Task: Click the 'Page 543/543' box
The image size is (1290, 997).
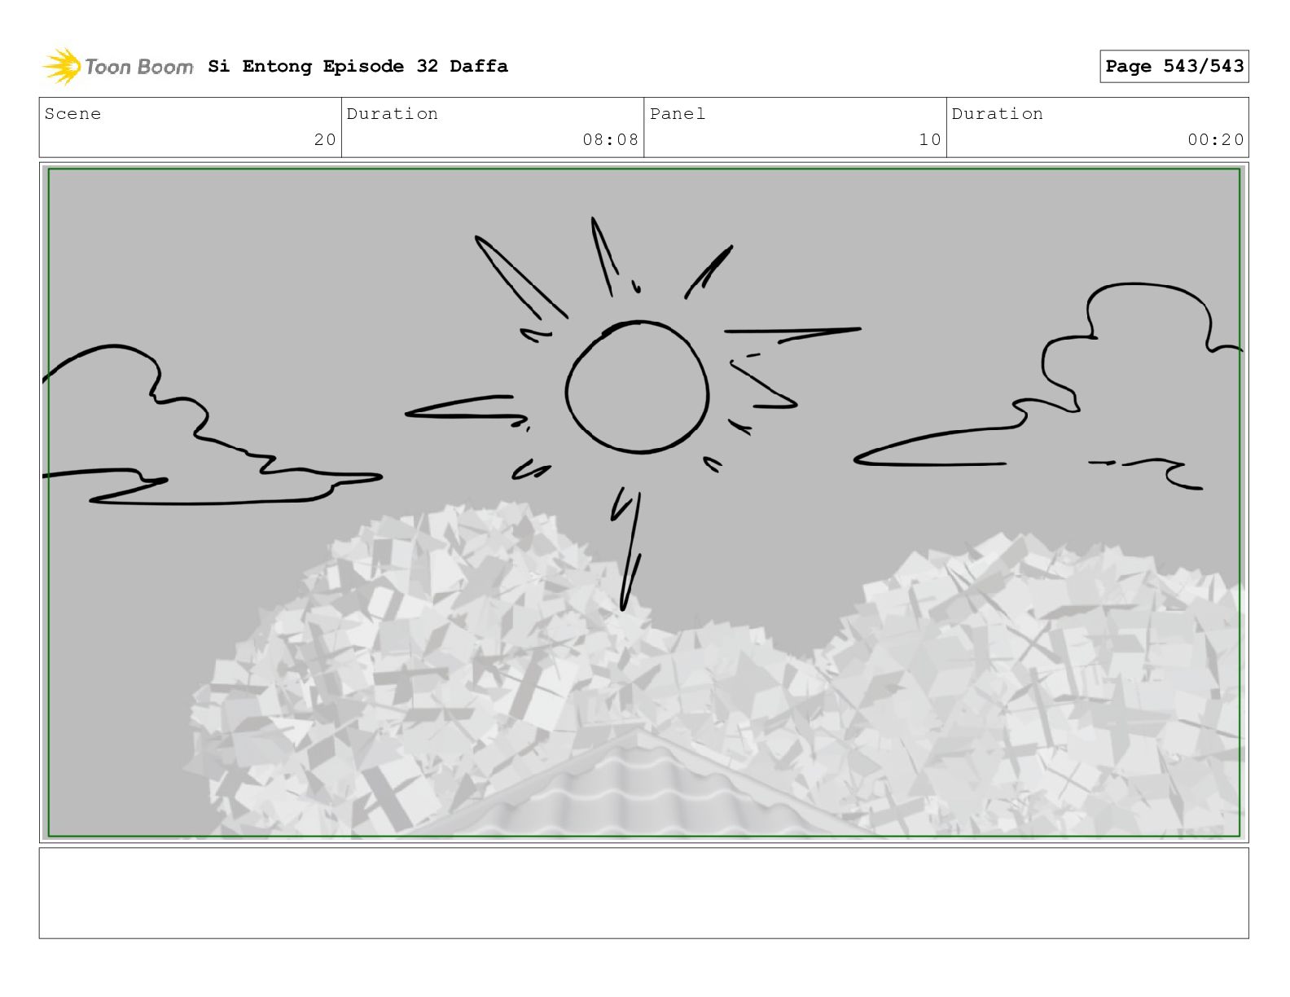Action: click(x=1174, y=66)
